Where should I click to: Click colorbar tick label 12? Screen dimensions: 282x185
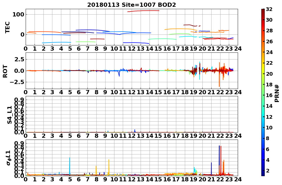pos(269,117)
